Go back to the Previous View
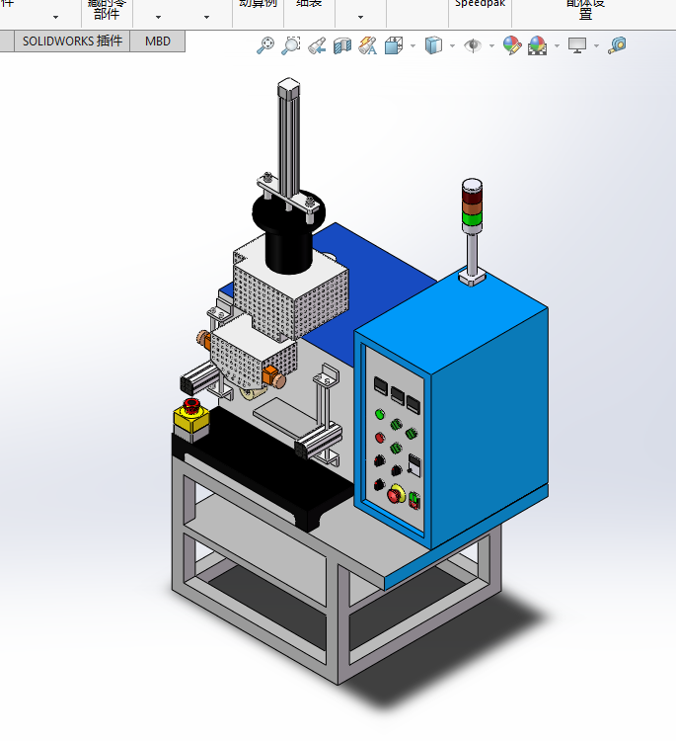This screenshot has height=741, width=676. (x=317, y=45)
